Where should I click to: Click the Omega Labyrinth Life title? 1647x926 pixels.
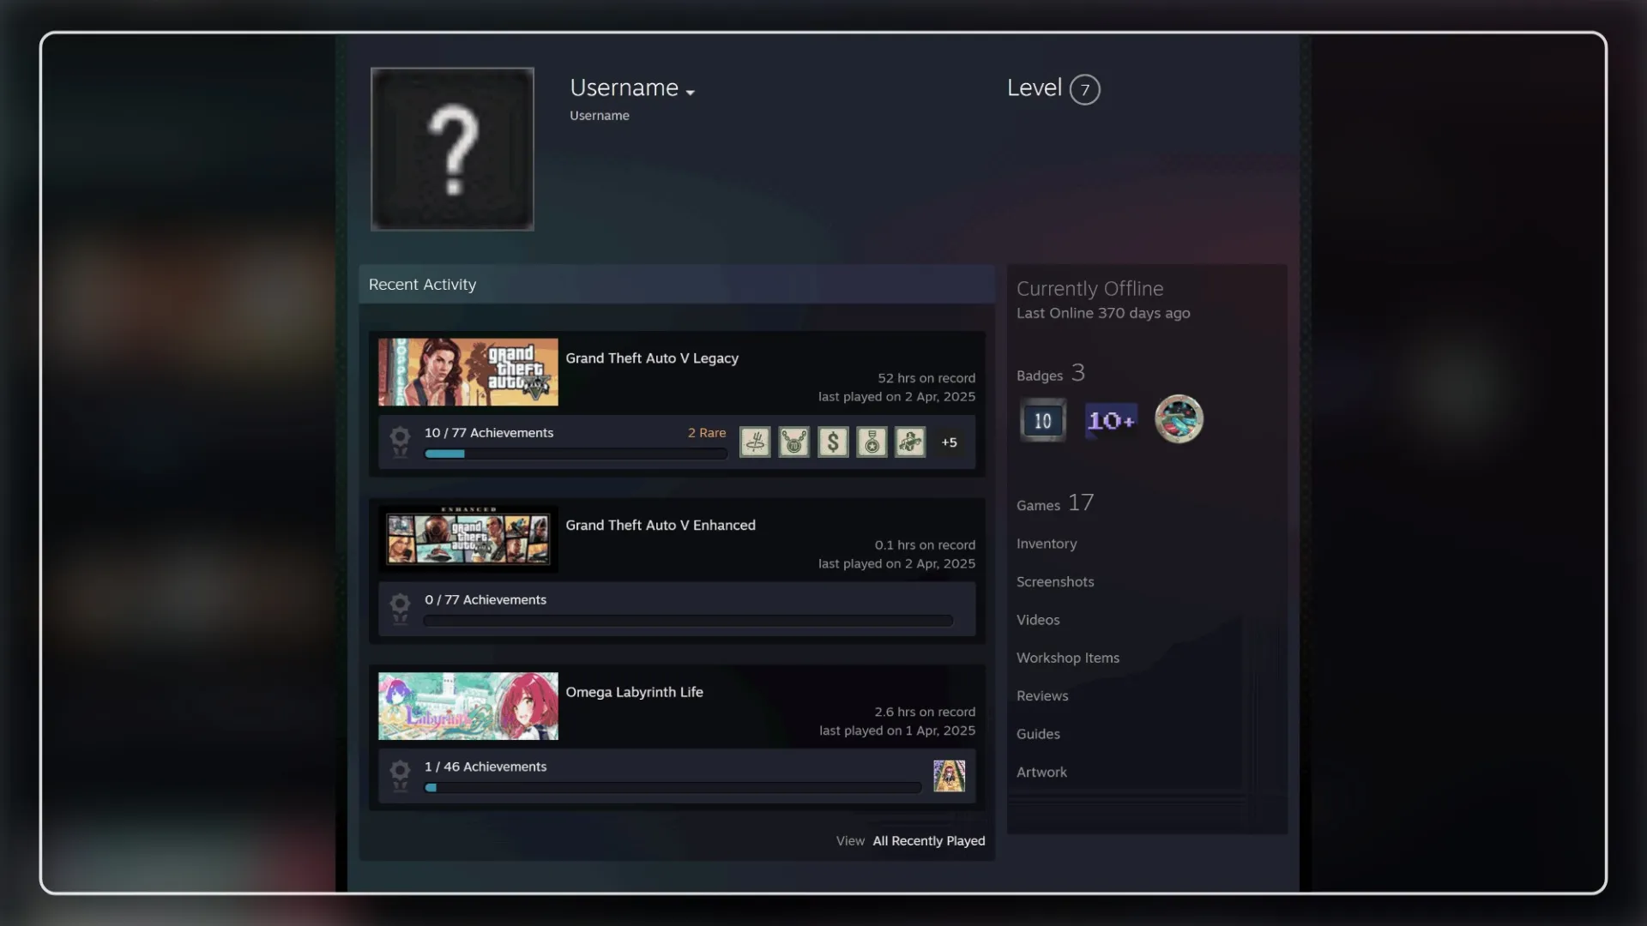click(x=634, y=692)
